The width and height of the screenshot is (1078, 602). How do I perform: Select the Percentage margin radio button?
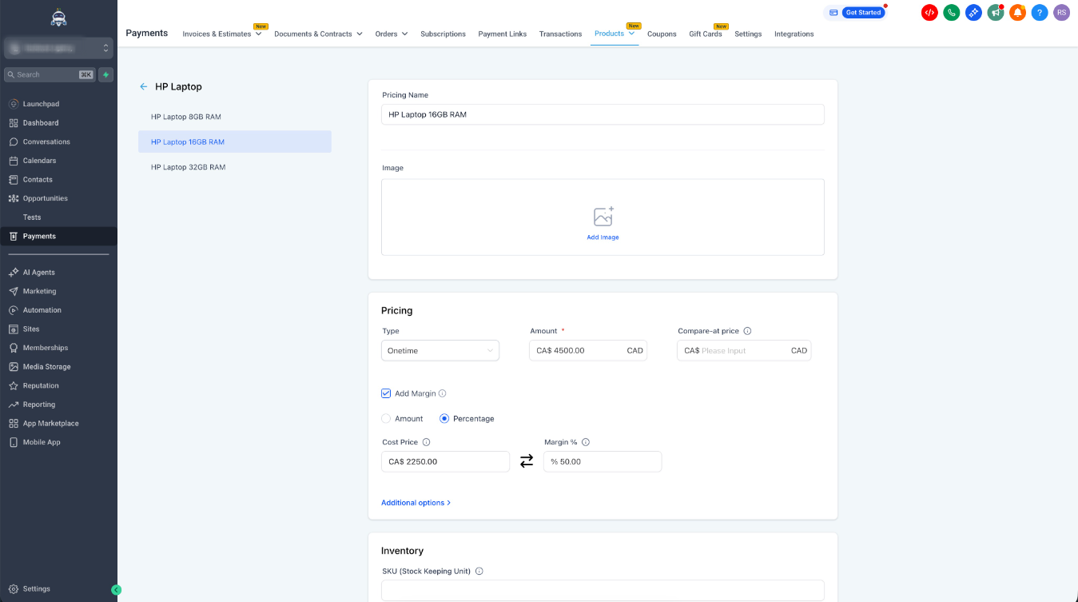tap(444, 419)
